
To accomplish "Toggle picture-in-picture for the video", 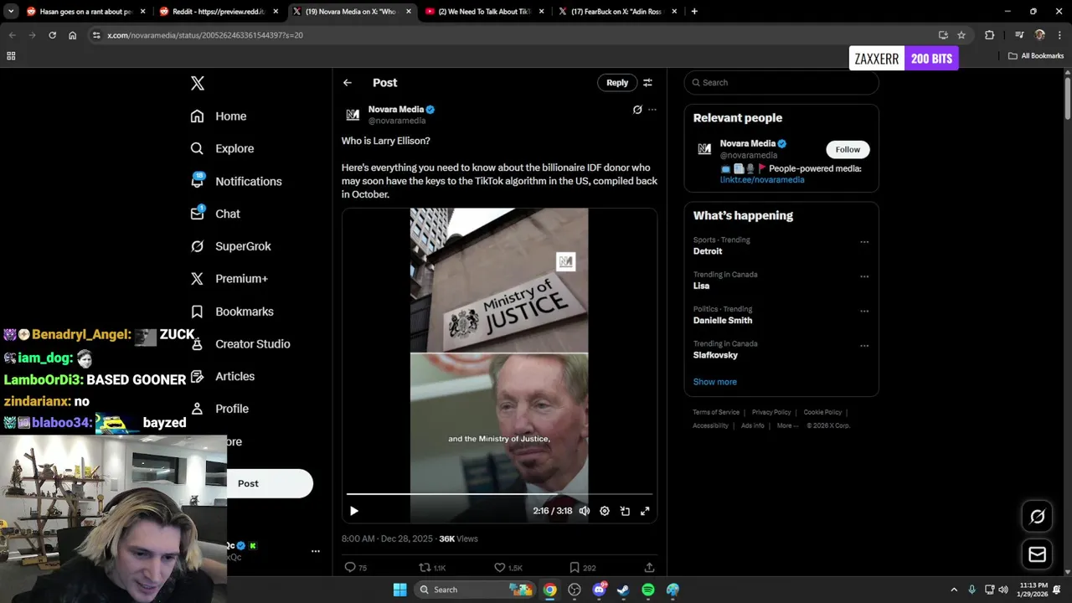I will click(x=625, y=511).
